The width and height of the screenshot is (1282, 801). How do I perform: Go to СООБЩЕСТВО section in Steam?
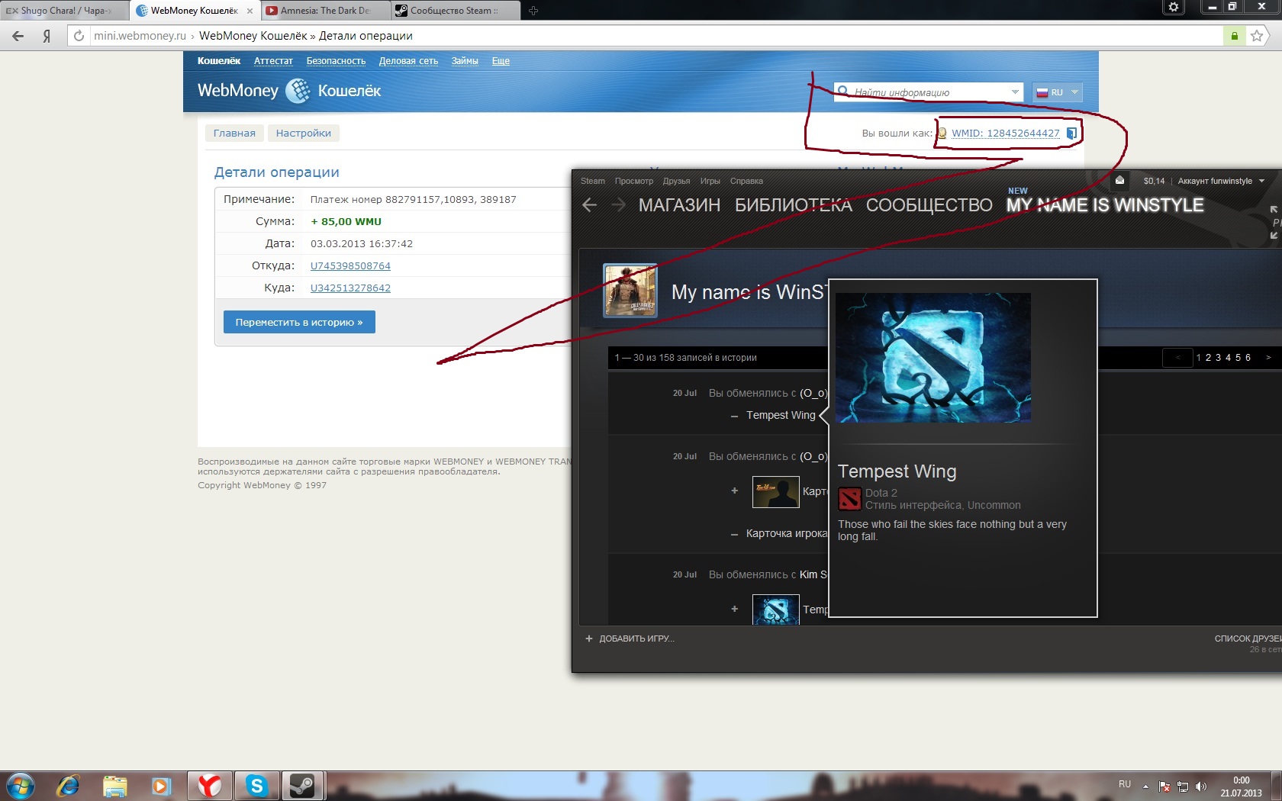[929, 205]
